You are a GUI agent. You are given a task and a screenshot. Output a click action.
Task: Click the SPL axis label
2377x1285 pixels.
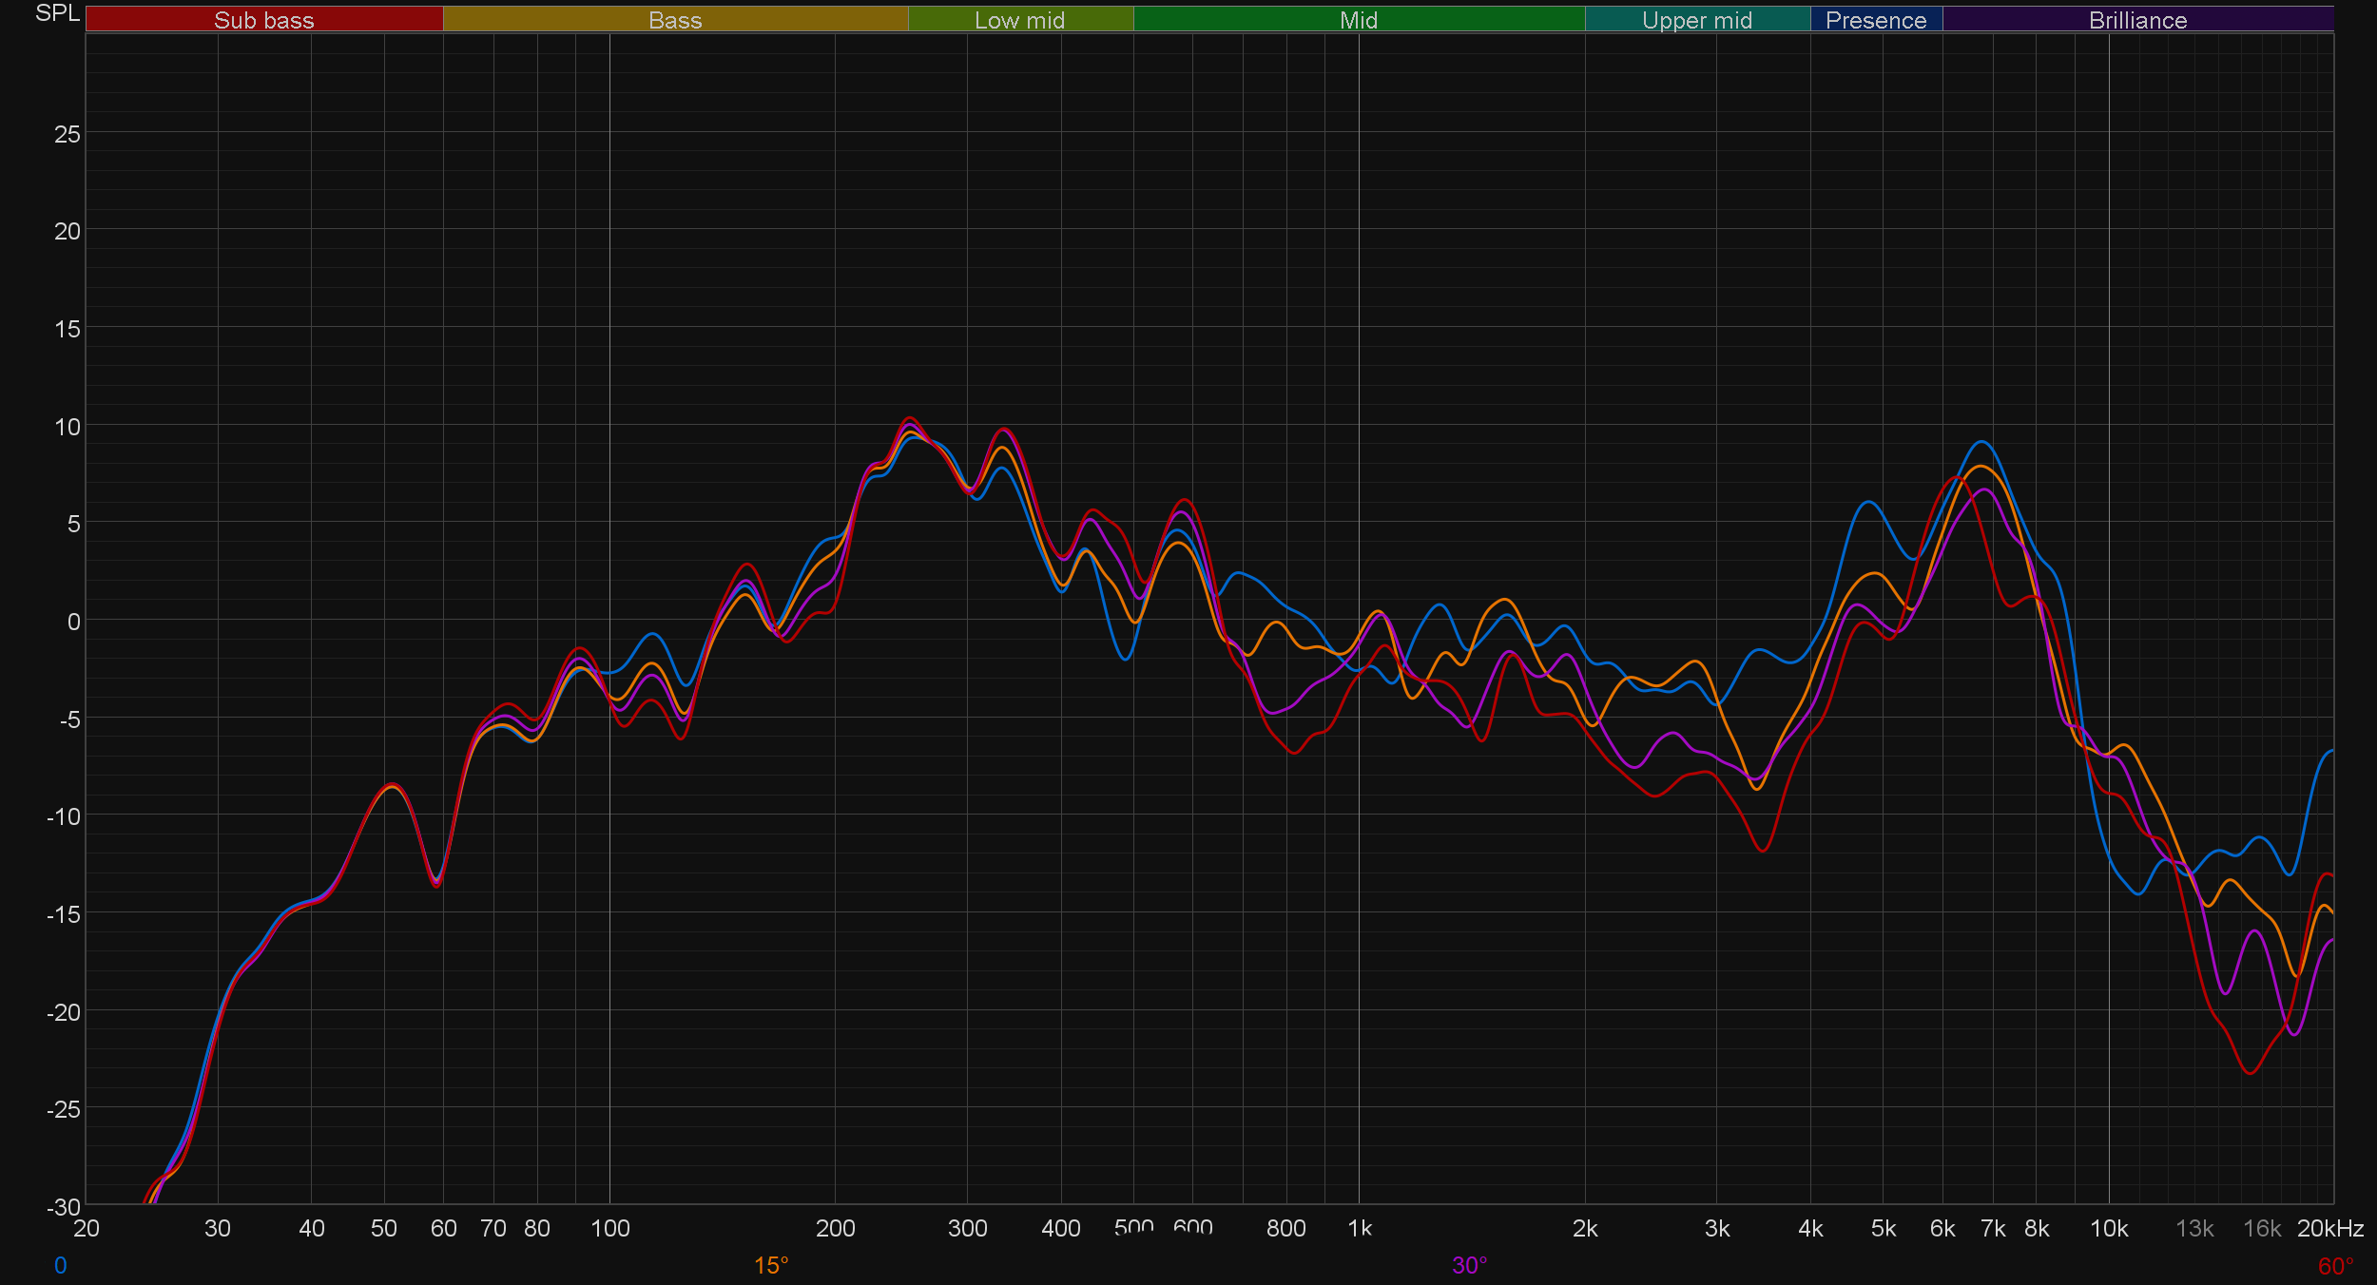coord(57,13)
